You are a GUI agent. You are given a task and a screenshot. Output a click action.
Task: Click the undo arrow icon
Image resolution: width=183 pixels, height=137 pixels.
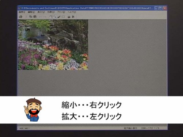[40, 17]
